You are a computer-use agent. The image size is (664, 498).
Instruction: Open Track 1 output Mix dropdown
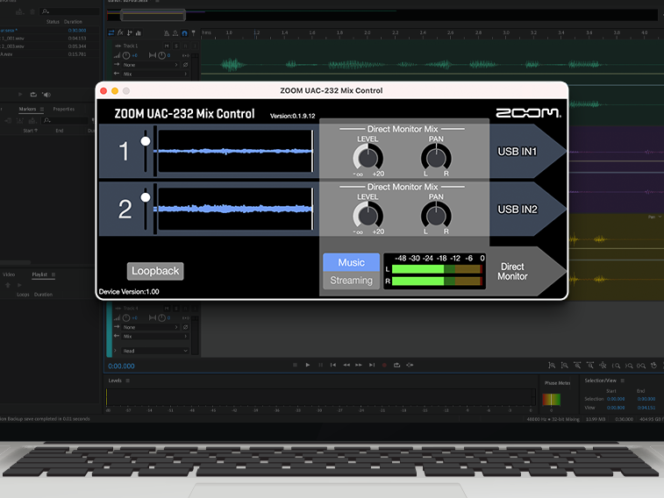155,74
